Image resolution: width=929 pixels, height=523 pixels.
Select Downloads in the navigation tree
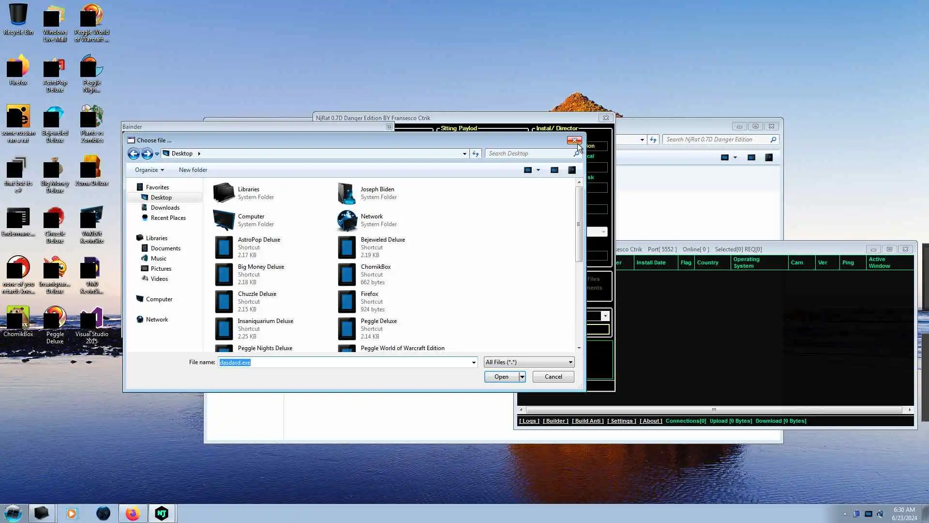(x=165, y=208)
